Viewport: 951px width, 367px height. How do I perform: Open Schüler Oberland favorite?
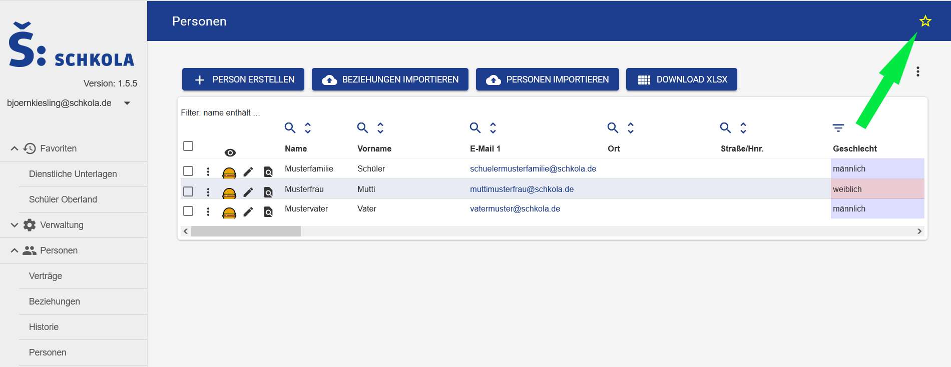pos(63,199)
